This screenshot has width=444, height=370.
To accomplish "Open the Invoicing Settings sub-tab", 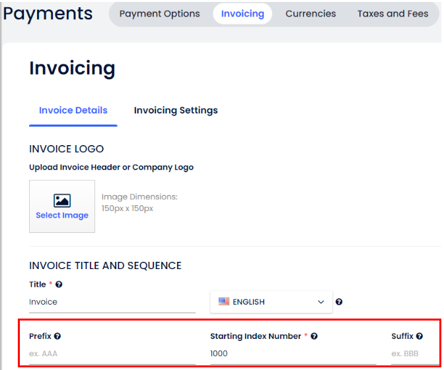I will point(176,110).
